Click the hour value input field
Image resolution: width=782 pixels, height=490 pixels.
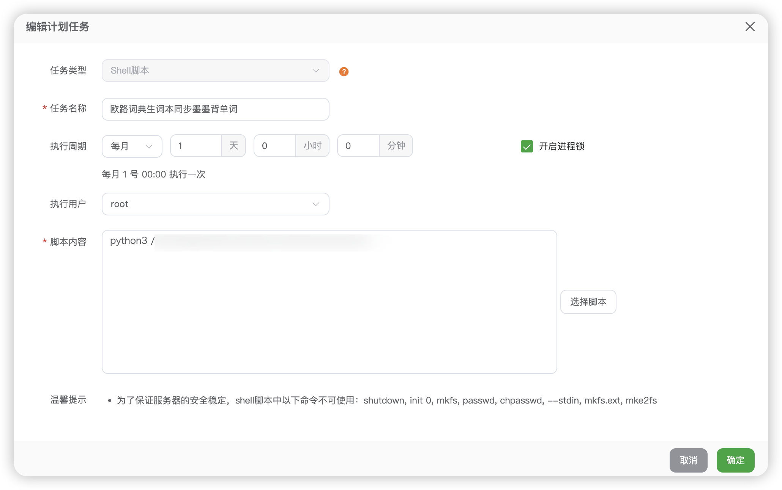(x=275, y=146)
